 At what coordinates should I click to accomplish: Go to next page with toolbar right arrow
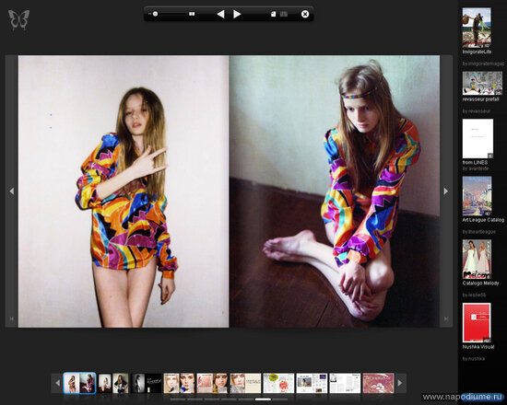(x=237, y=14)
